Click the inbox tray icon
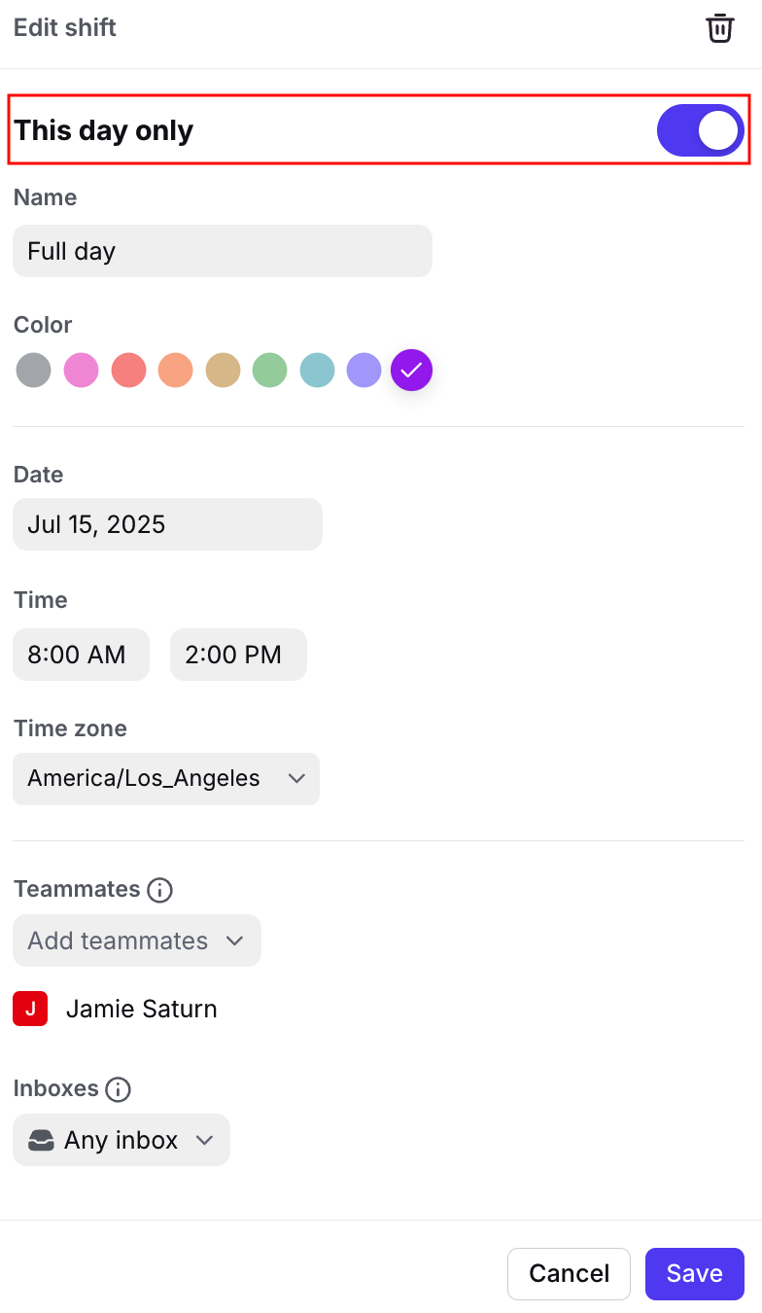This screenshot has height=1313, width=762. click(x=41, y=1140)
